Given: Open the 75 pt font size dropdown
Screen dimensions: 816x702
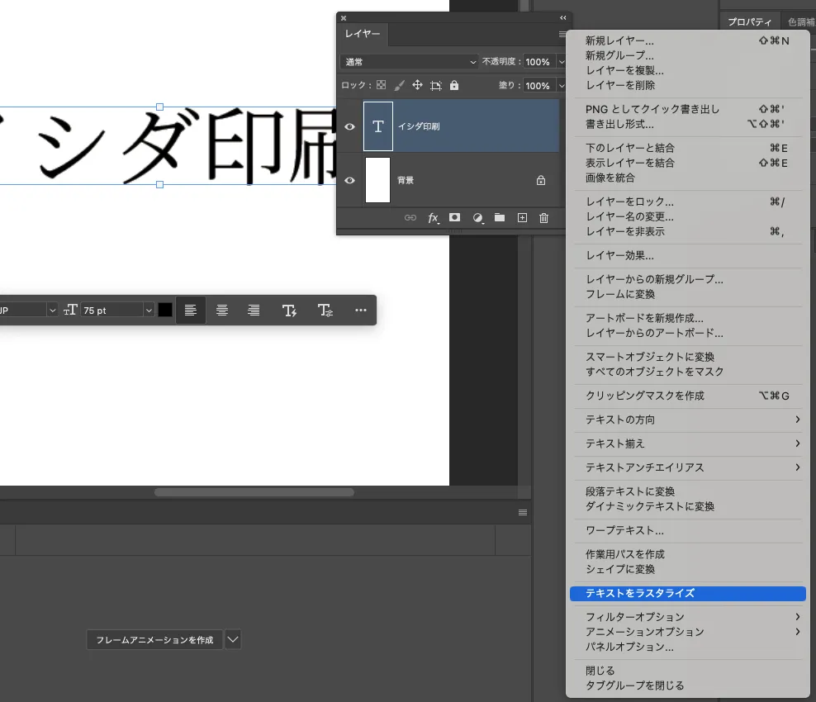Looking at the screenshot, I should [x=149, y=311].
